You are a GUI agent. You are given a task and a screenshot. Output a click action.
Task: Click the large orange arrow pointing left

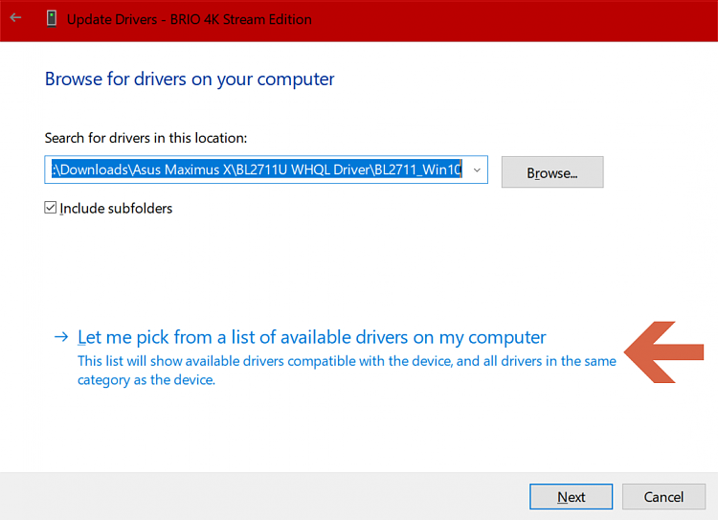(662, 351)
